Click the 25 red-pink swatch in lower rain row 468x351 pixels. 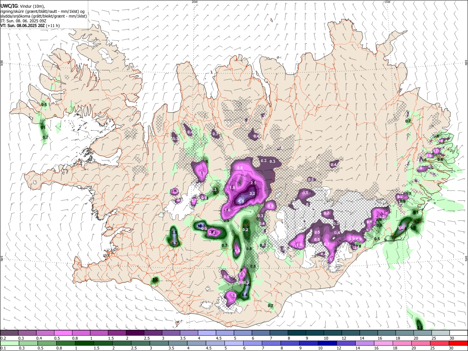pos(439,343)
